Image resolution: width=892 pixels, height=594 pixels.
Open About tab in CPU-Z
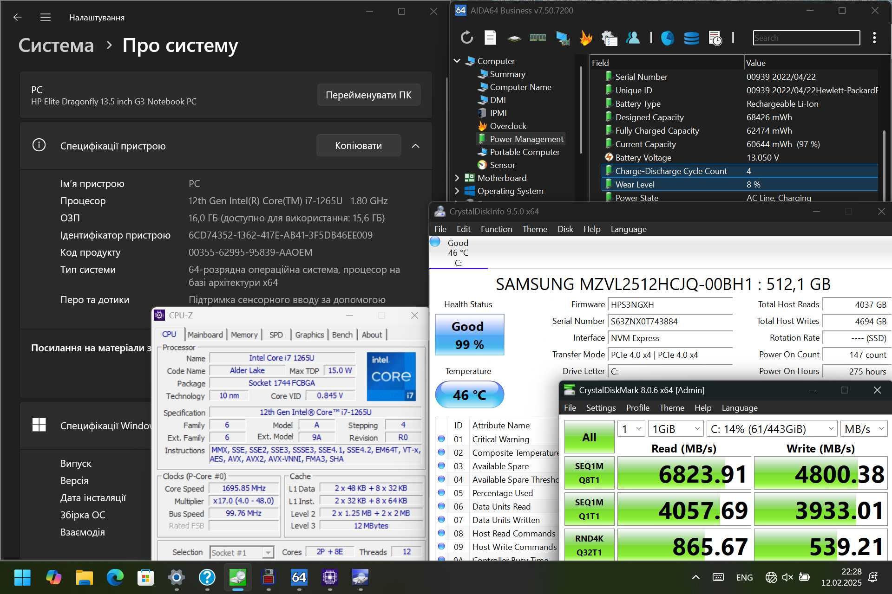[x=372, y=335]
